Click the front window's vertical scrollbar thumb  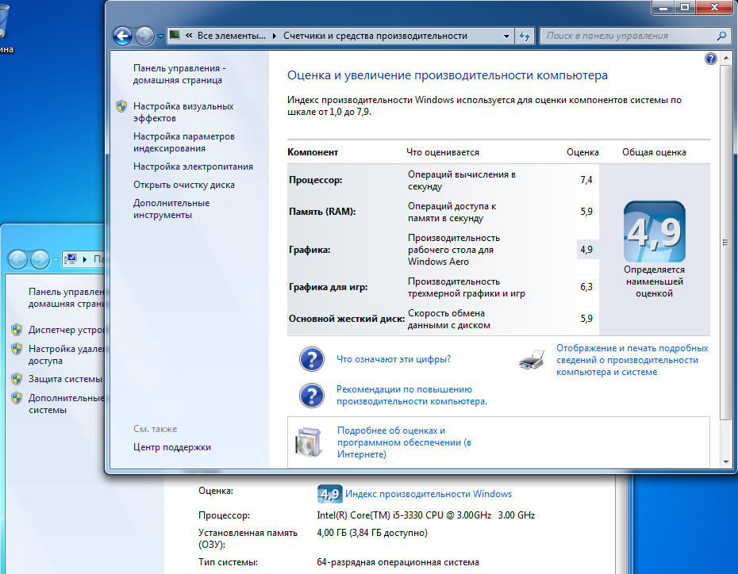[725, 243]
